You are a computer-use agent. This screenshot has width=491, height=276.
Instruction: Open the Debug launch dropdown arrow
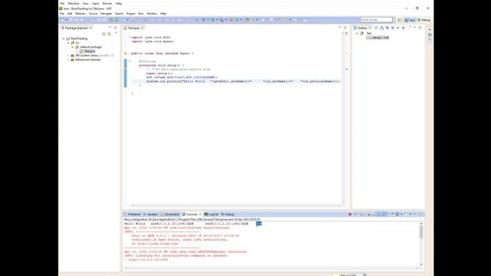(208, 20)
